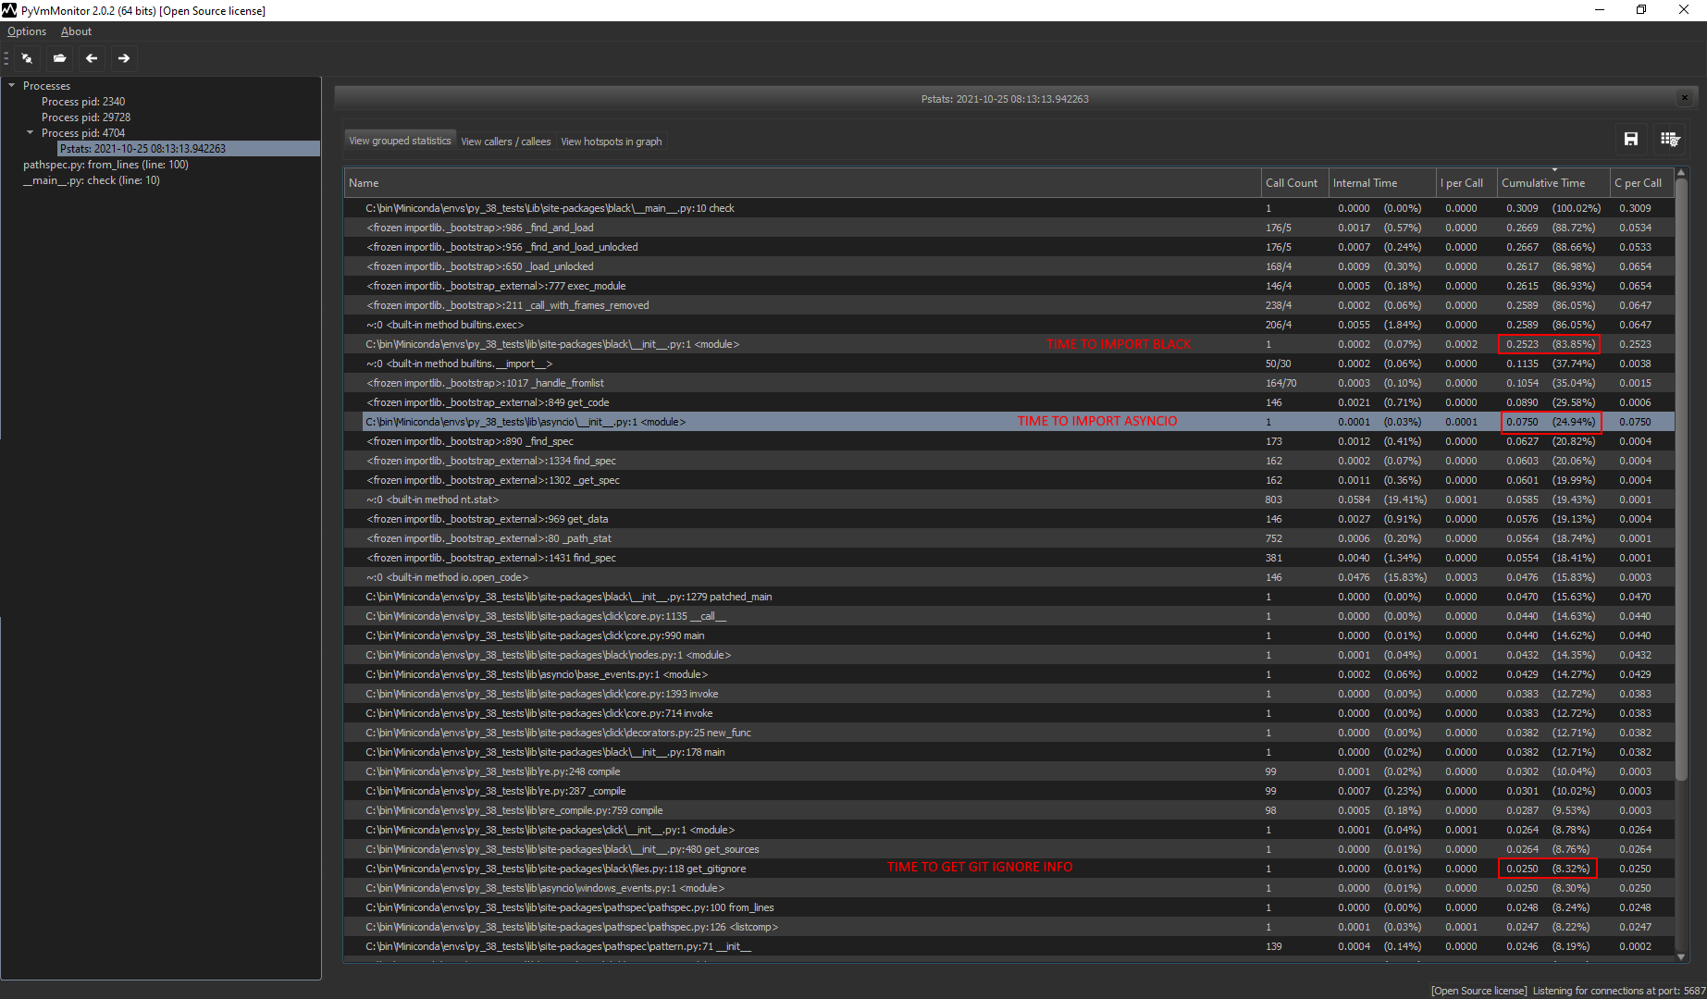1707x999 pixels.
Task: Select the asyncio __init__ module row
Action: 648,421
